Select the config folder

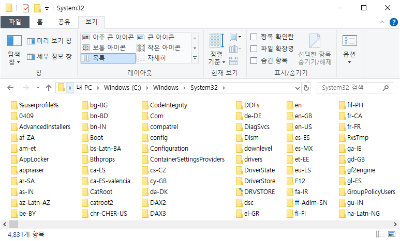155,138
